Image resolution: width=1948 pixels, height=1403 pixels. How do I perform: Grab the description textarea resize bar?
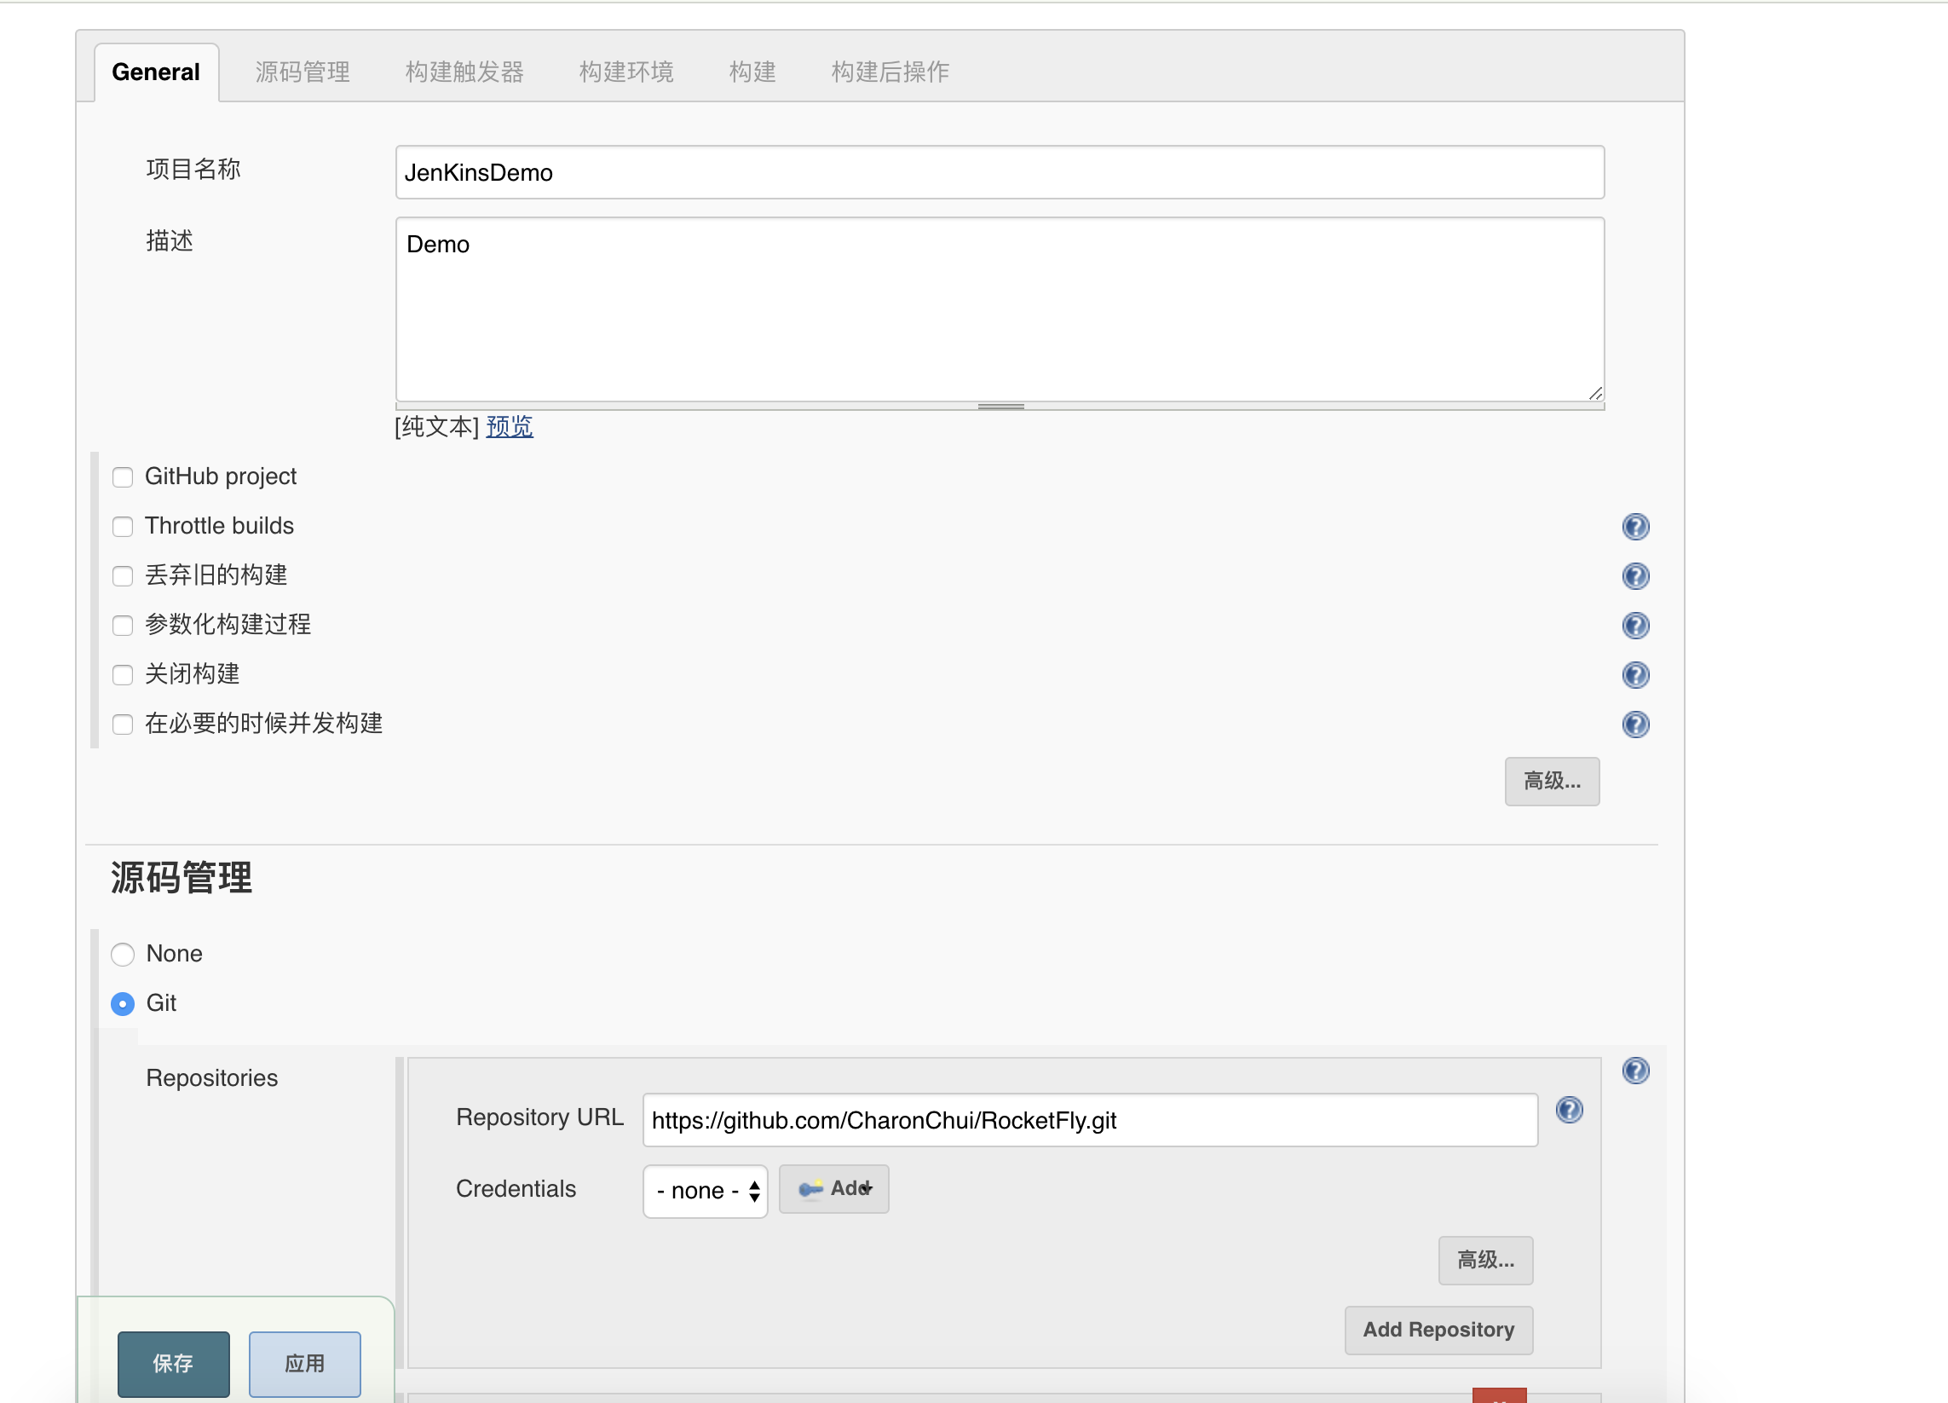point(1000,407)
